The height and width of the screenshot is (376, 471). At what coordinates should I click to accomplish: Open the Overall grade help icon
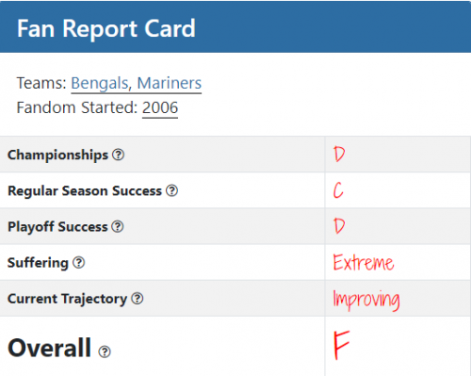coord(105,351)
